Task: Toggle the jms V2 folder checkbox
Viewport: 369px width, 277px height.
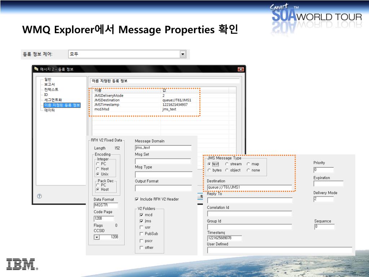Action: click(141, 221)
